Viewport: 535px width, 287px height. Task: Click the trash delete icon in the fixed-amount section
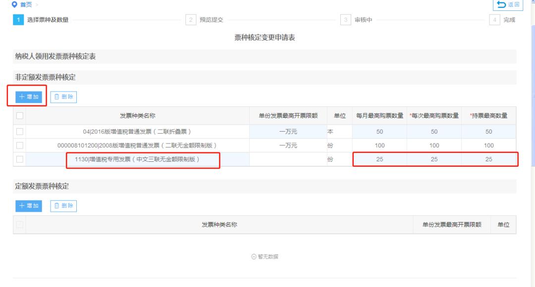(57, 206)
